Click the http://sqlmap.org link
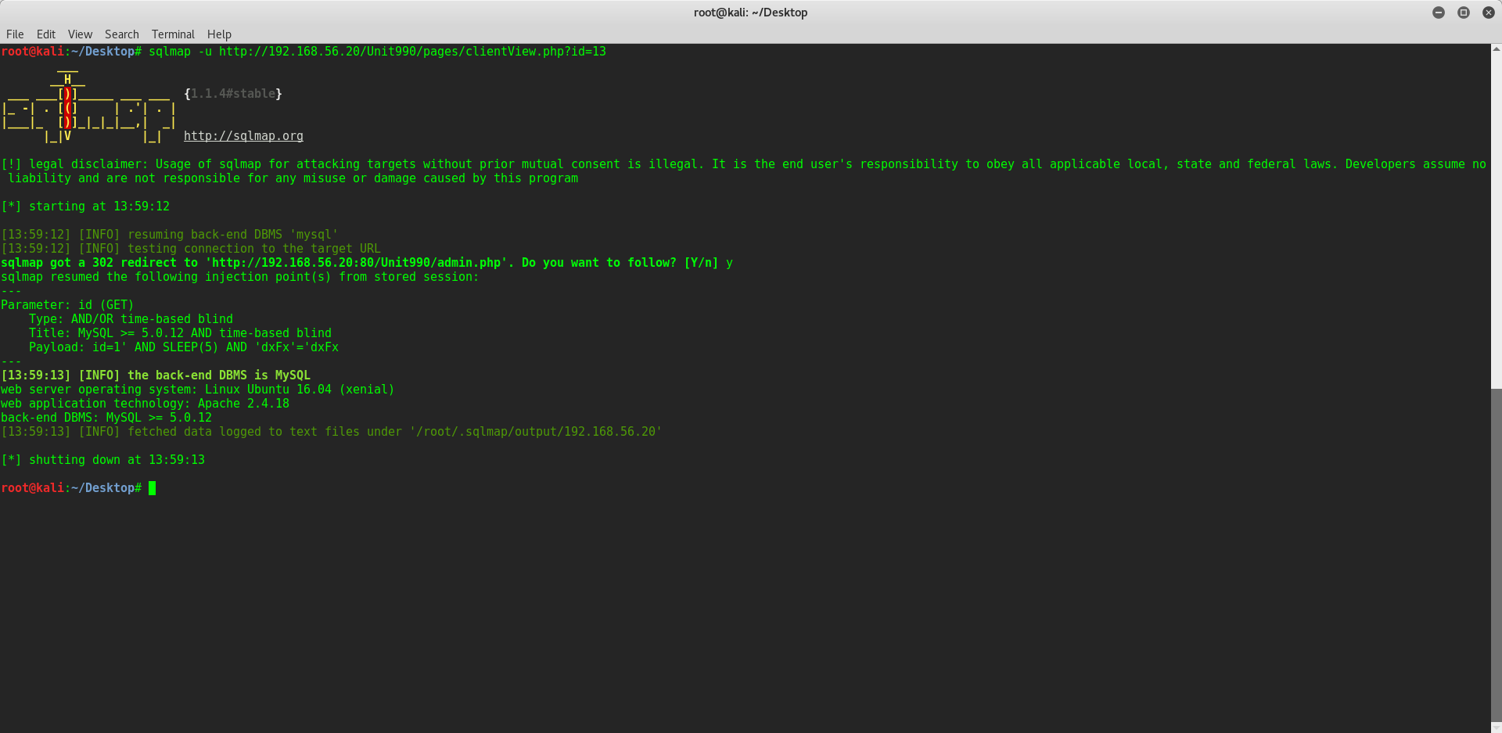The width and height of the screenshot is (1502, 733). [243, 136]
